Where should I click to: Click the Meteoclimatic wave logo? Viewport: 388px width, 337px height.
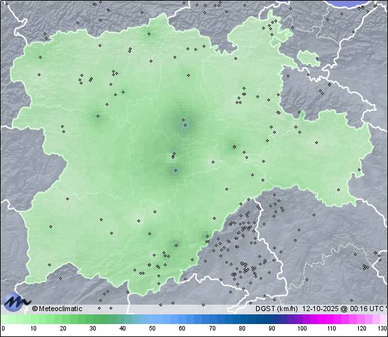[x=16, y=301]
